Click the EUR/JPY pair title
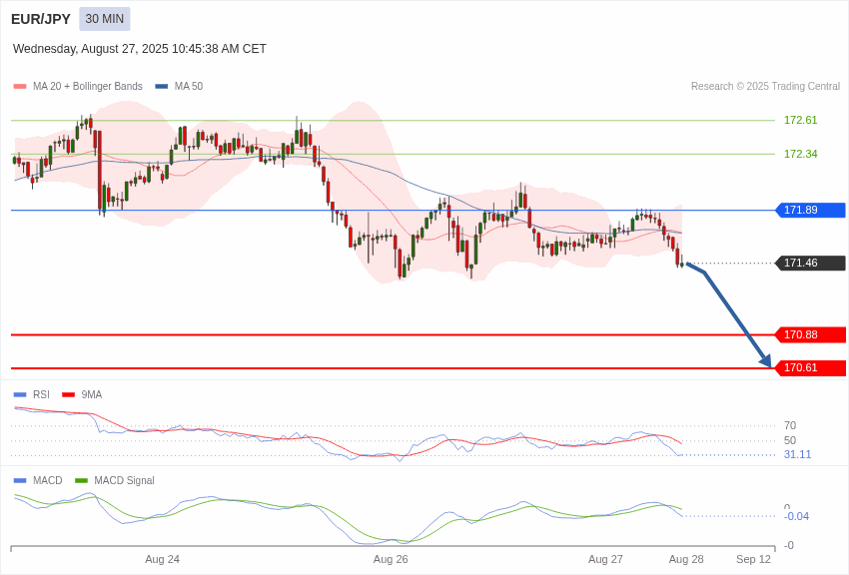Viewport: 849px width, 575px height. 41,19
